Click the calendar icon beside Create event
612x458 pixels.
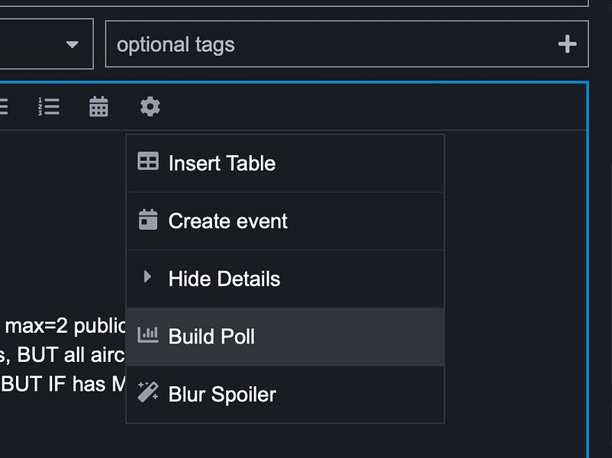[x=148, y=220]
